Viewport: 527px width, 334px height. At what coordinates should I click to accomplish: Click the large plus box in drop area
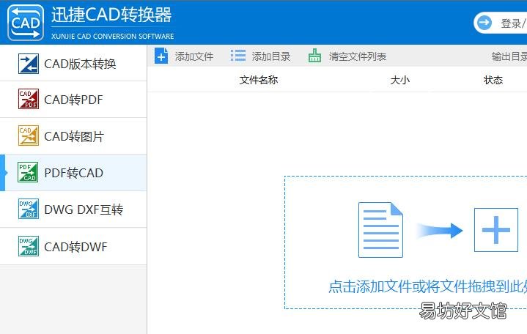pyautogui.click(x=496, y=230)
